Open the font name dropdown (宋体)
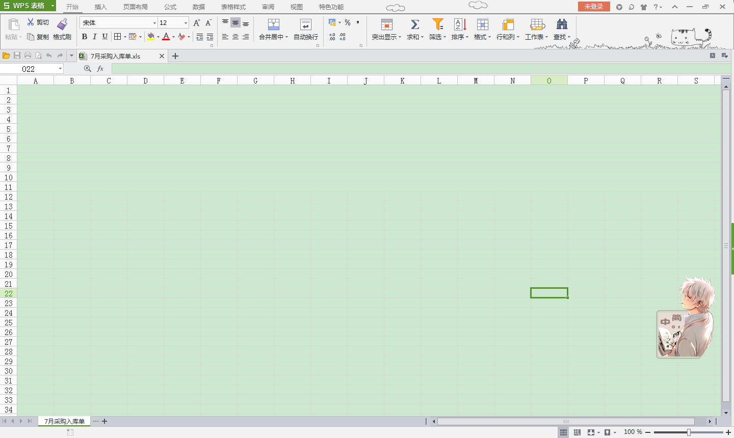Screen dimensions: 734x438 click(x=154, y=23)
